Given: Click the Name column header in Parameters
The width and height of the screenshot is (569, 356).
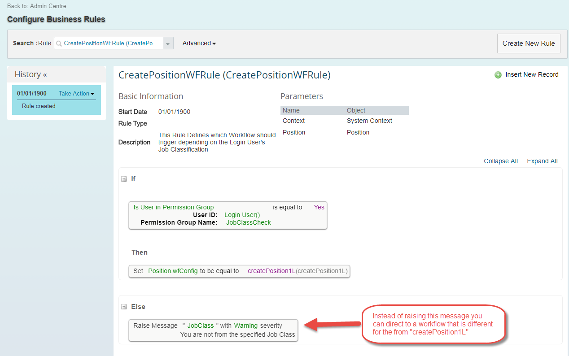Looking at the screenshot, I should pyautogui.click(x=291, y=110).
